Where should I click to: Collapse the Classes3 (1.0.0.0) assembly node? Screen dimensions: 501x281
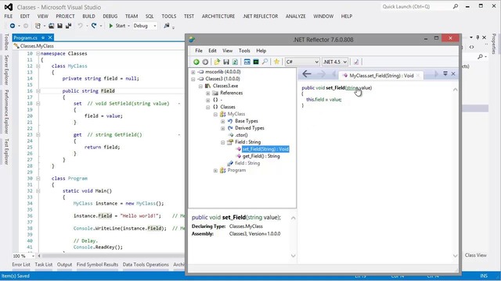193,79
